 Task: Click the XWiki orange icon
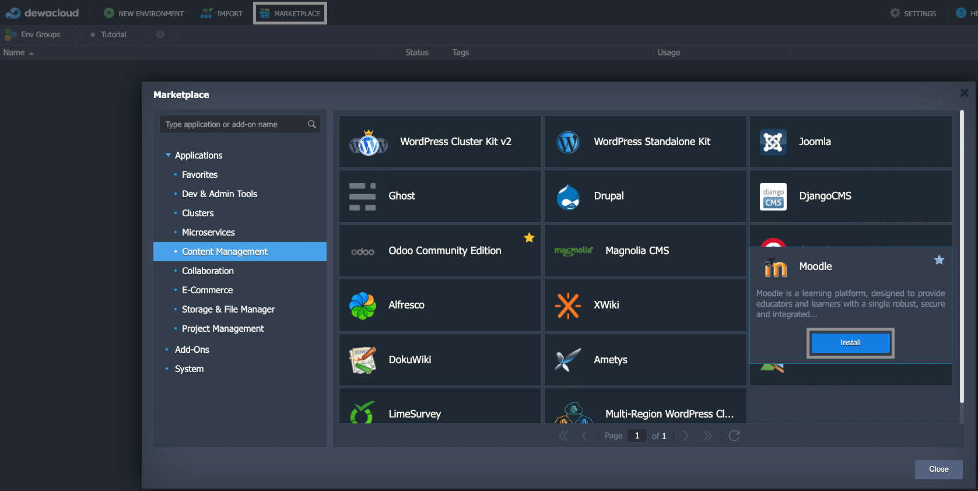[x=568, y=306]
